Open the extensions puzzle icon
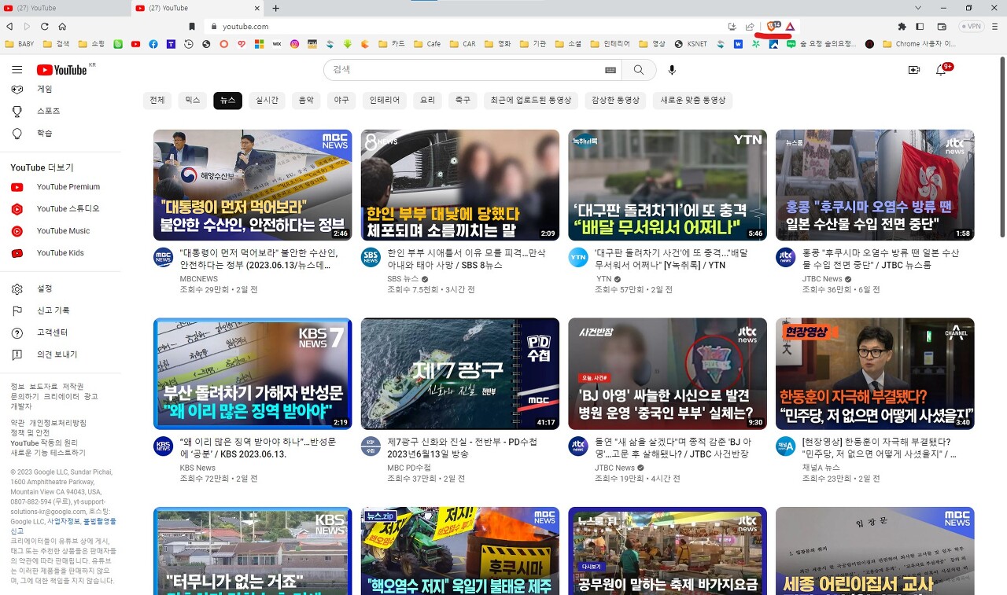This screenshot has width=1007, height=595. tap(902, 26)
